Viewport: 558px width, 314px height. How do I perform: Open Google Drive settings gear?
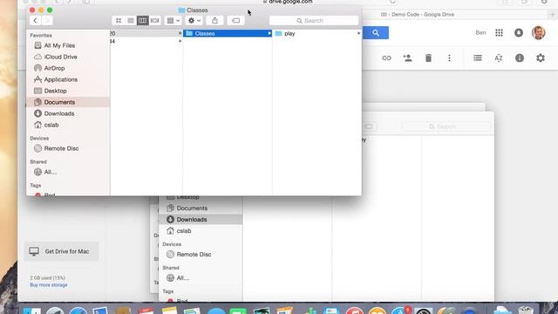541,58
